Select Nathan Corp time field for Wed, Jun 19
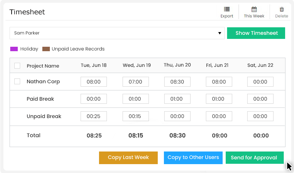Image resolution: width=294 pixels, height=173 pixels. point(136,82)
